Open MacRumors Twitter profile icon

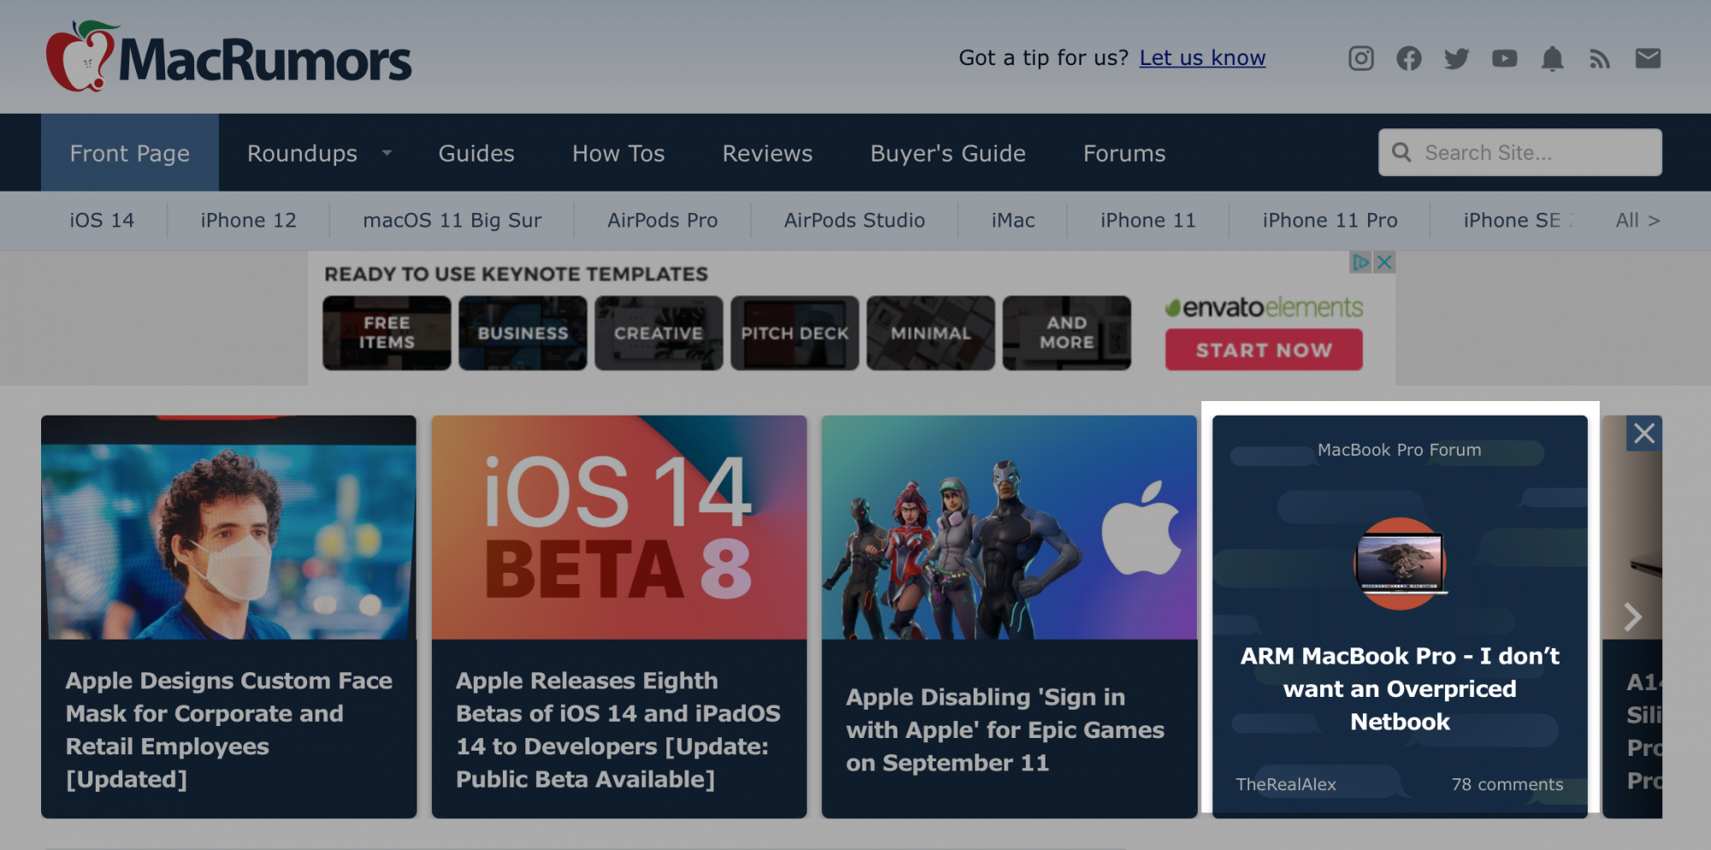click(1457, 58)
